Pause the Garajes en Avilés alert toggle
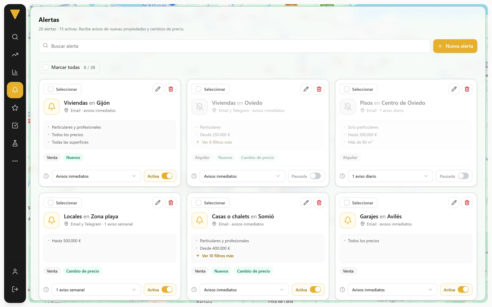Screen dimensions: 492x307 click(463, 290)
